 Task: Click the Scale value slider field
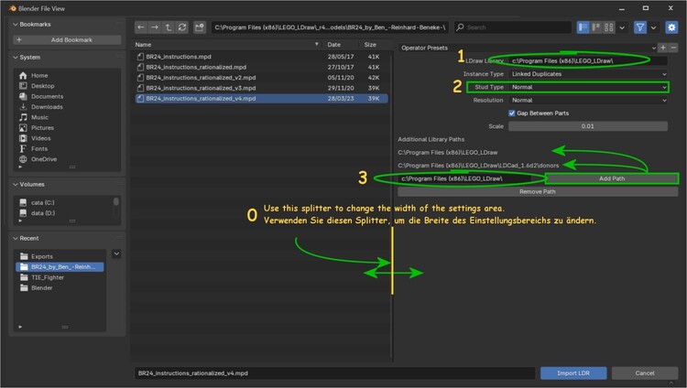click(x=587, y=125)
